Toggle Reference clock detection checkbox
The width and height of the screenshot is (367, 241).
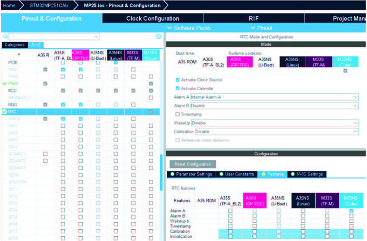click(178, 140)
